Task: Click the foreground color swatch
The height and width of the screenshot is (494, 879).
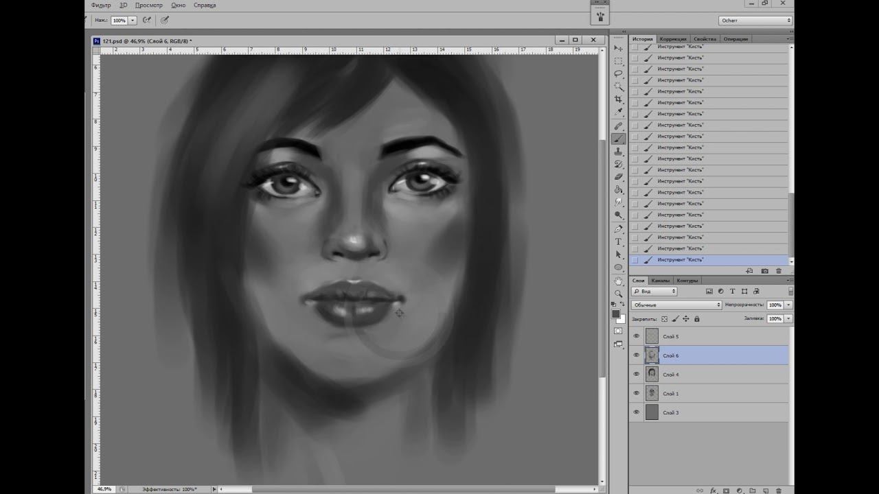Action: 616,314
